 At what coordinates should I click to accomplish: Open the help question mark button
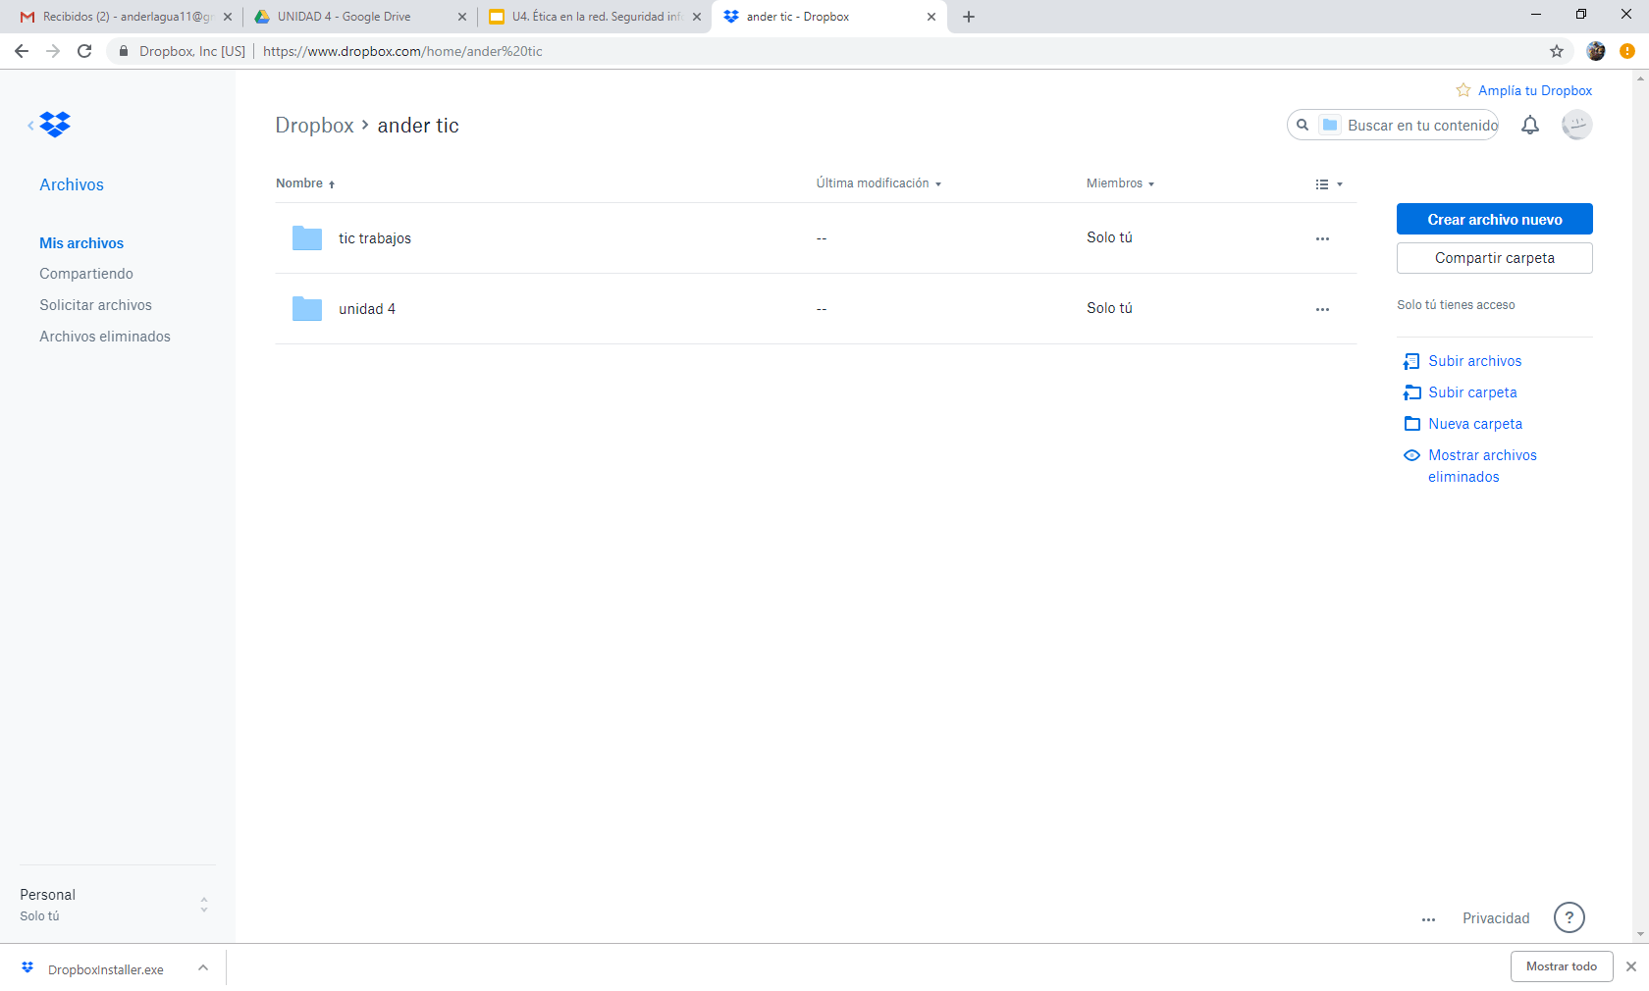[x=1569, y=917]
